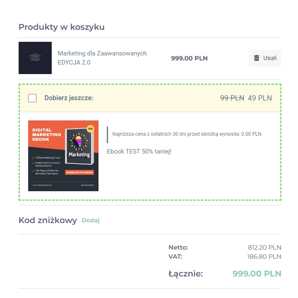Click the Download the Ebook banner in cover
The height and width of the screenshot is (298, 298).
pos(79,172)
